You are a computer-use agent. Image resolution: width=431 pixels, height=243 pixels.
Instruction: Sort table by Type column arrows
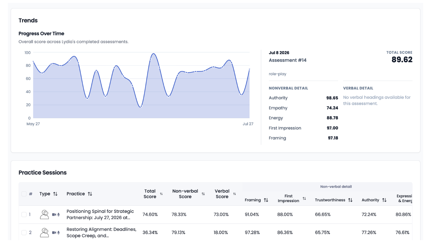55,194
